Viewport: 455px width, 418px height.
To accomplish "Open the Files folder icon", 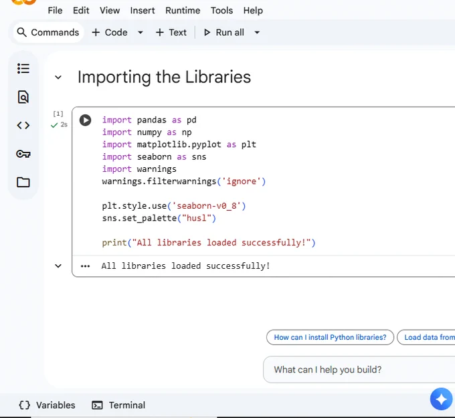I will tap(23, 182).
